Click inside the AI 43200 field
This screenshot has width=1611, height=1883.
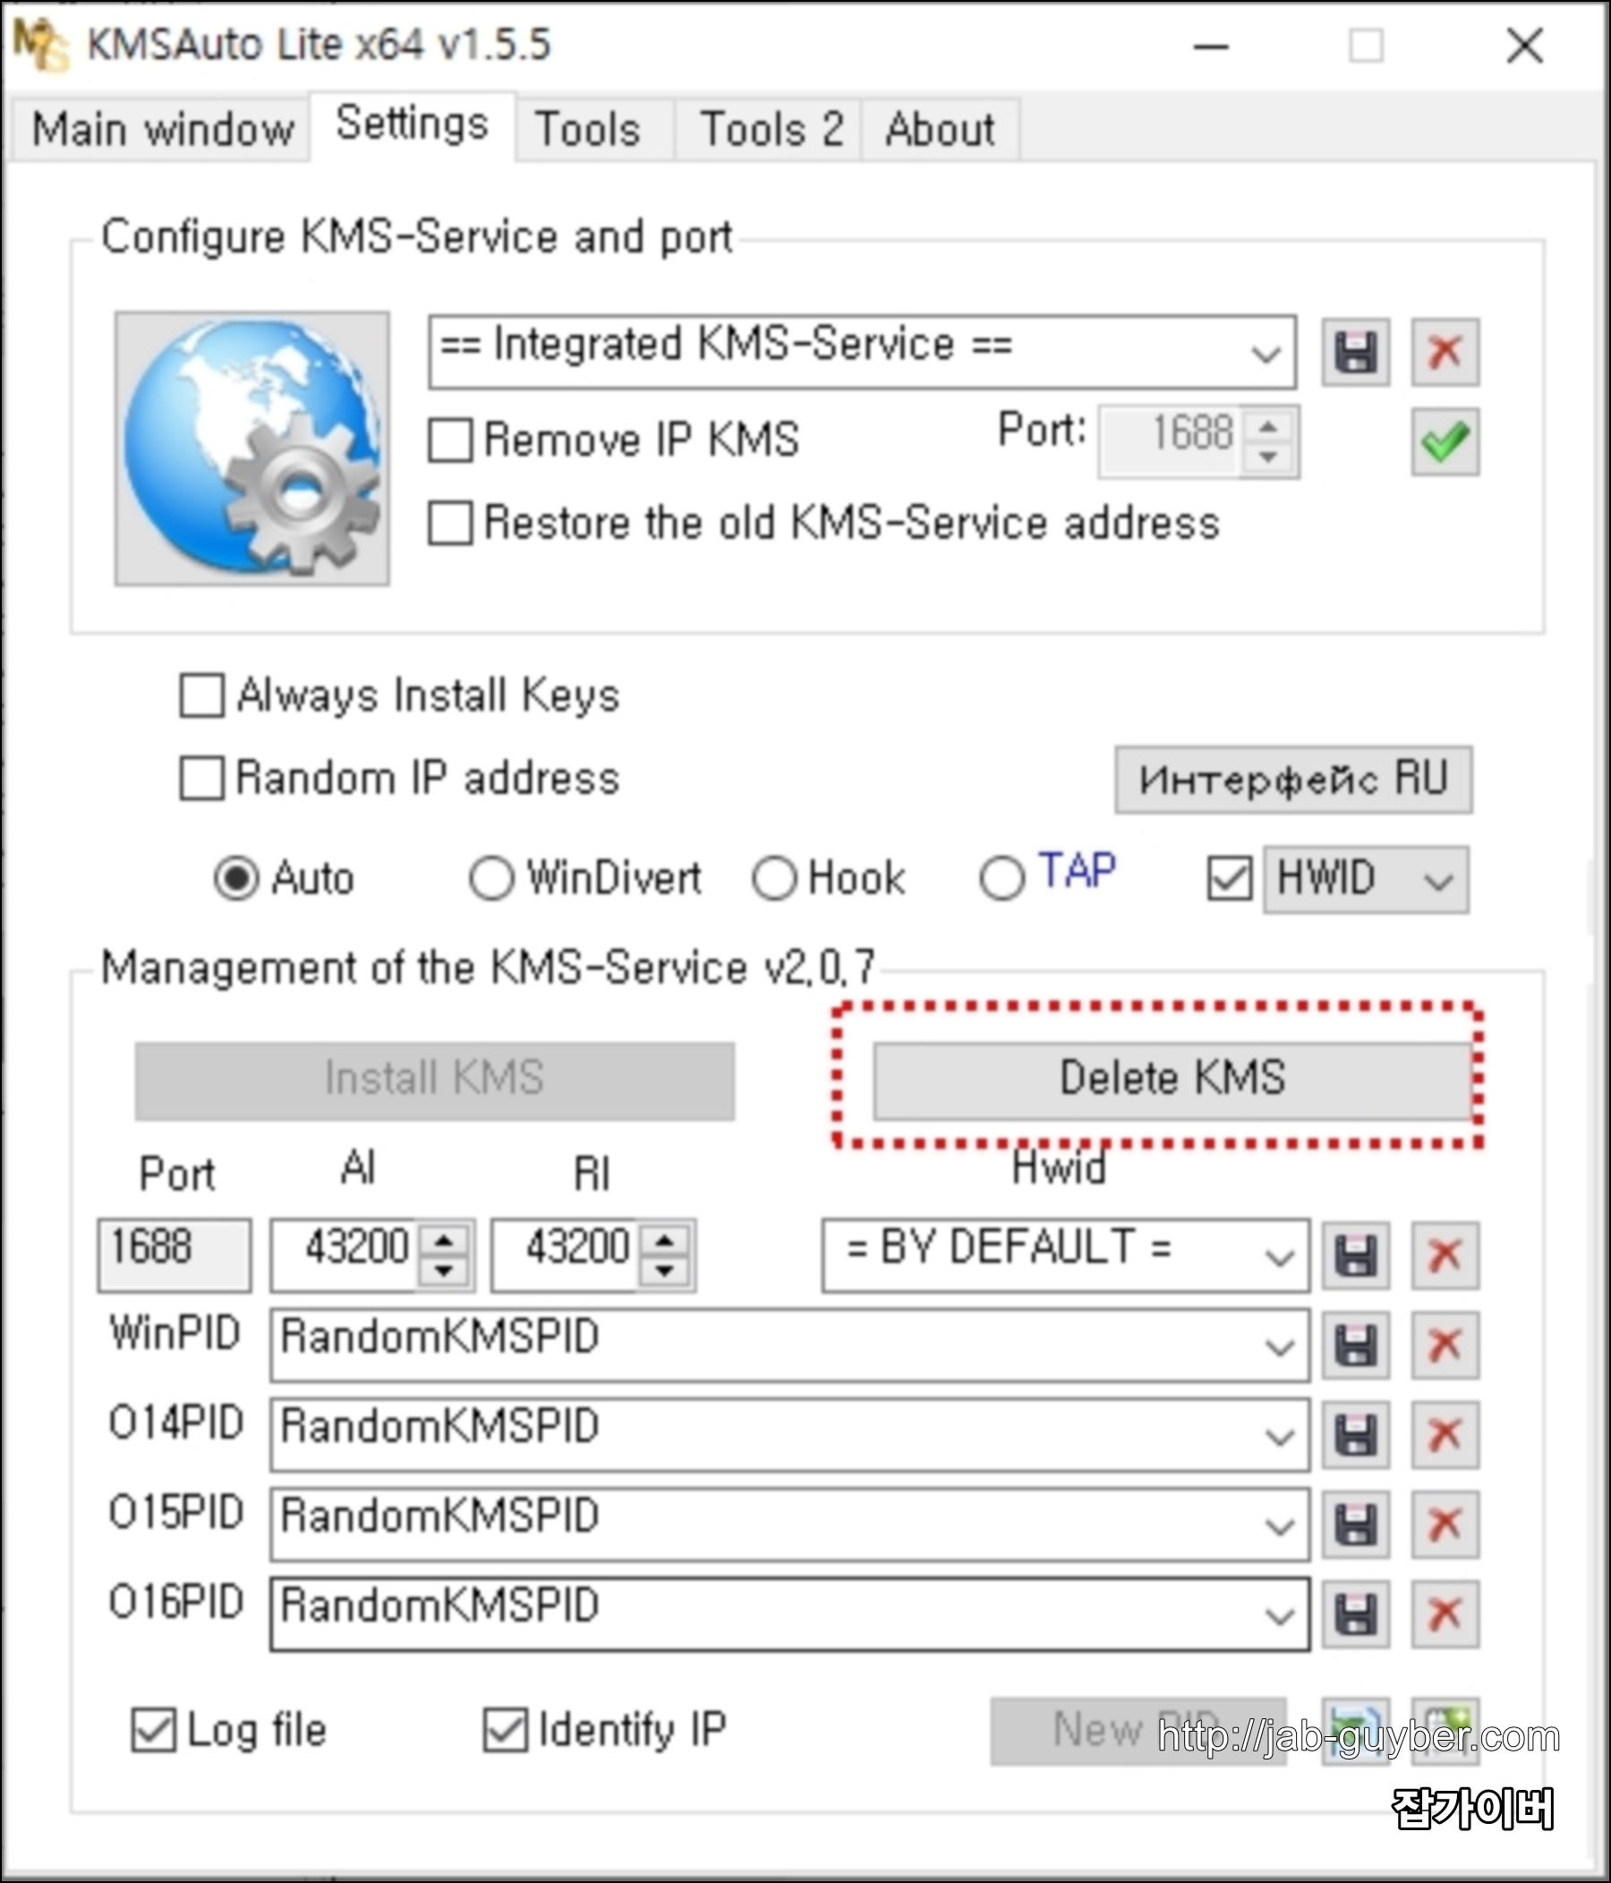coord(345,1255)
